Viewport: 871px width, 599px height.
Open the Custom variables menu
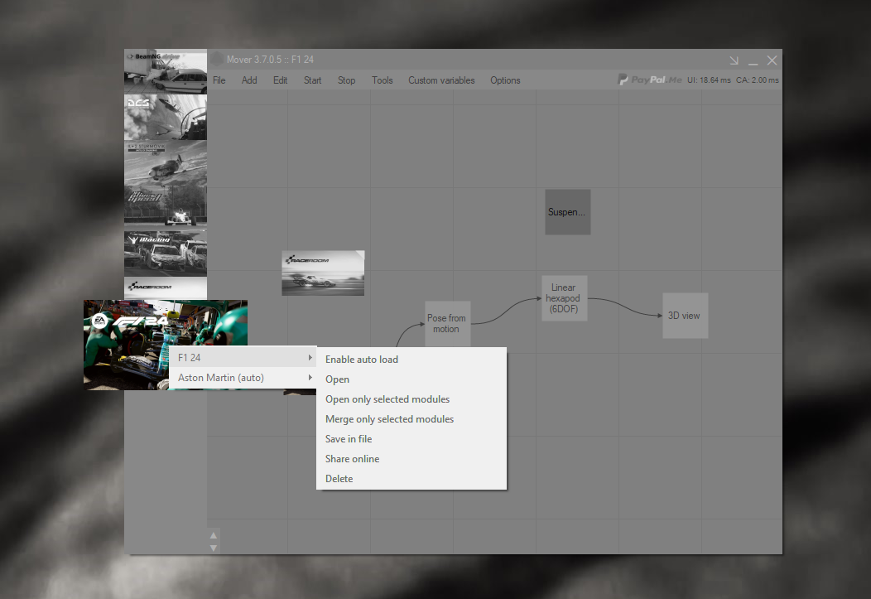(441, 80)
